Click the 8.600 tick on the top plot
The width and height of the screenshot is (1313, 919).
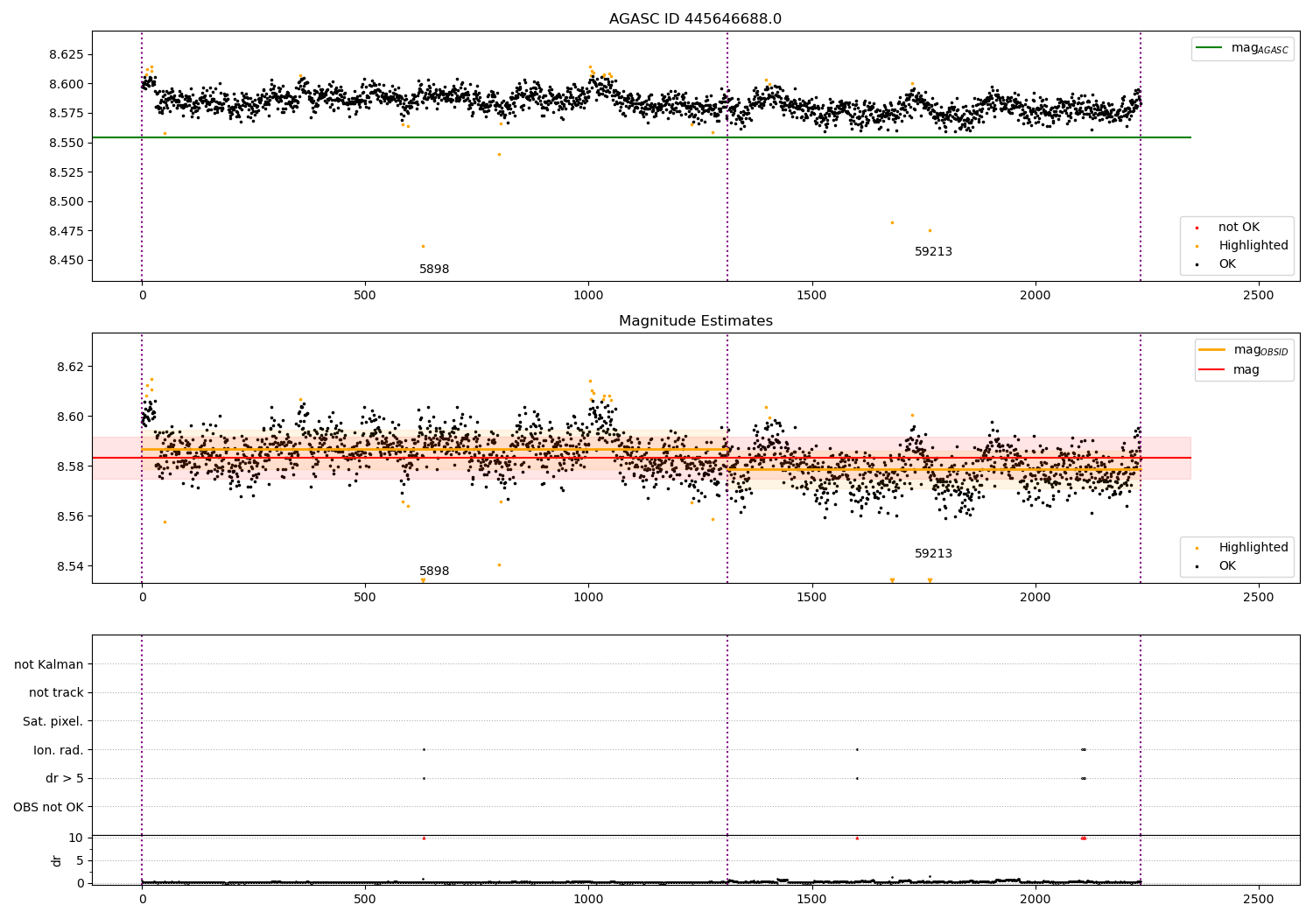pyautogui.click(x=67, y=84)
